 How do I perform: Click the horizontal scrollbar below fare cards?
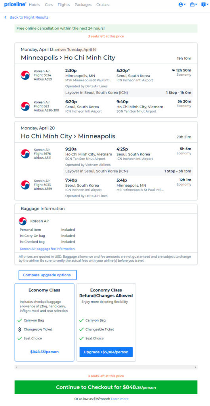[x=106, y=367]
